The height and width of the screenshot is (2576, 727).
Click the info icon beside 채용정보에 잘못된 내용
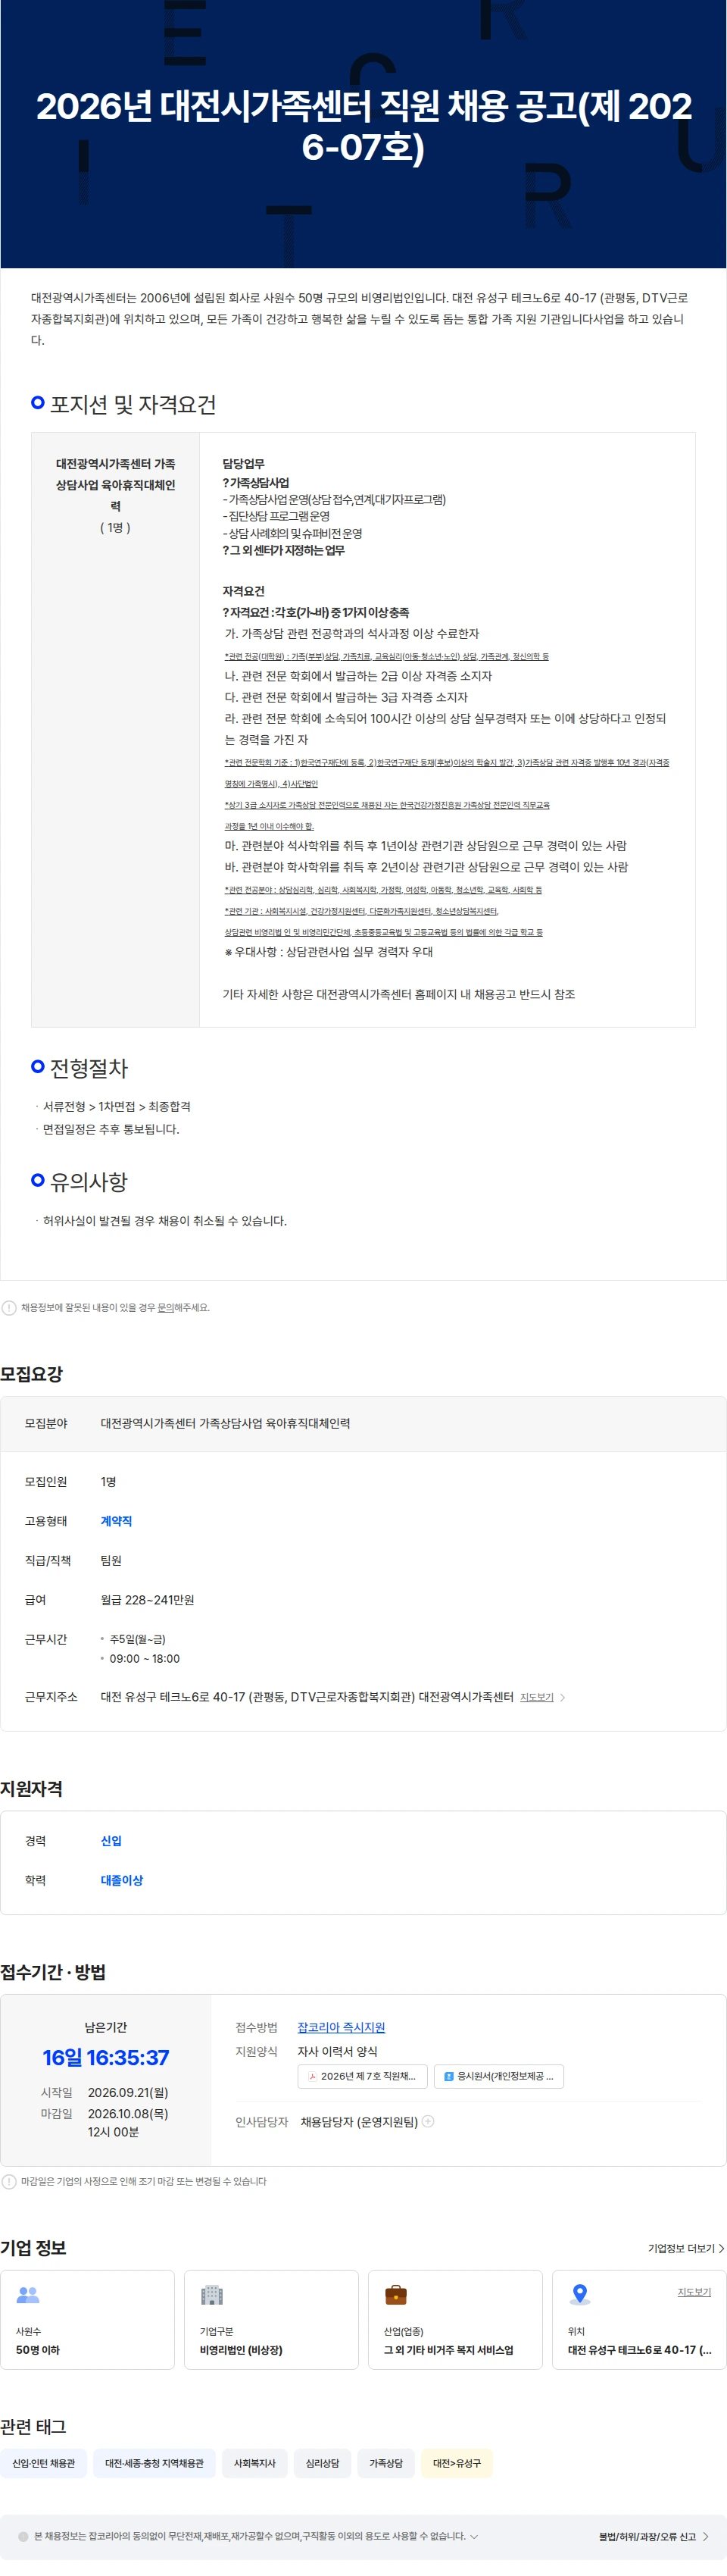coord(9,1307)
